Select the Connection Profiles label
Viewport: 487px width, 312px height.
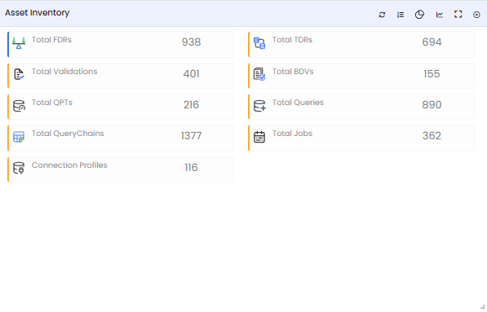pos(69,165)
